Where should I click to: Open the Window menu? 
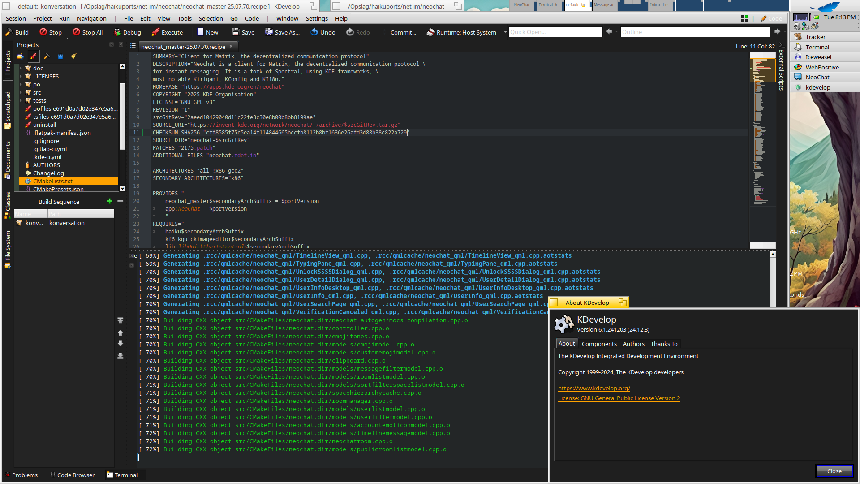[x=287, y=18]
